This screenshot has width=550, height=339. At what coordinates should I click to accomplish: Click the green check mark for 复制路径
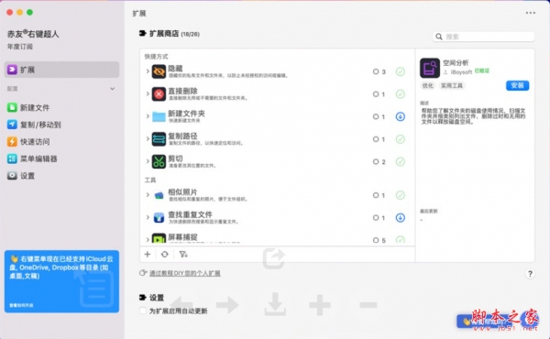tap(401, 139)
